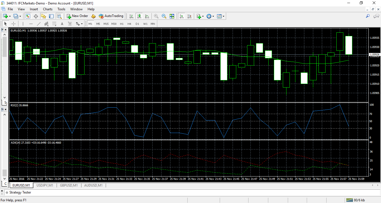Switch to the AUDUSD,M1 chart tab
The height and width of the screenshot is (203, 381).
point(93,185)
